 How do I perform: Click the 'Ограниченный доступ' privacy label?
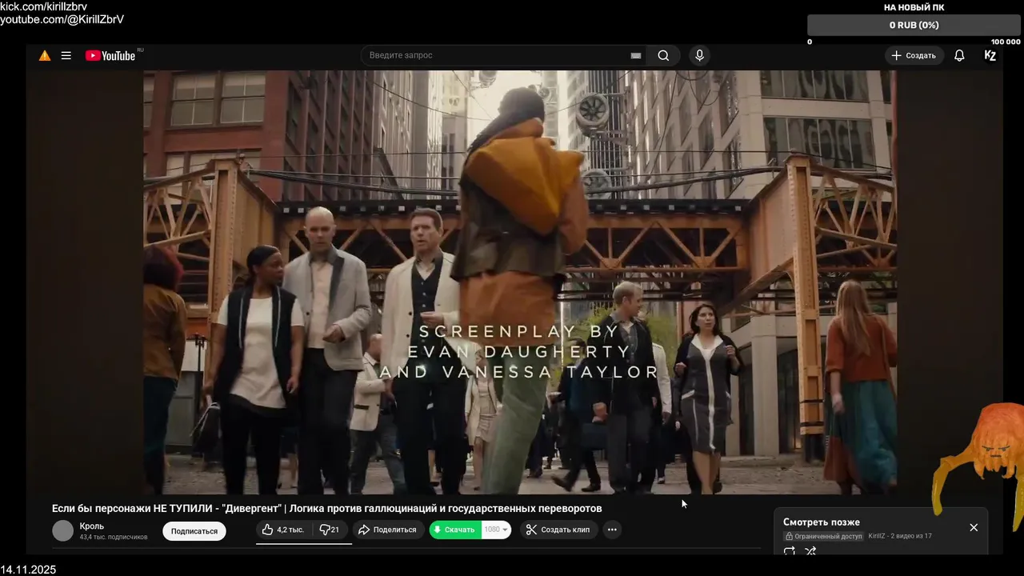824,536
